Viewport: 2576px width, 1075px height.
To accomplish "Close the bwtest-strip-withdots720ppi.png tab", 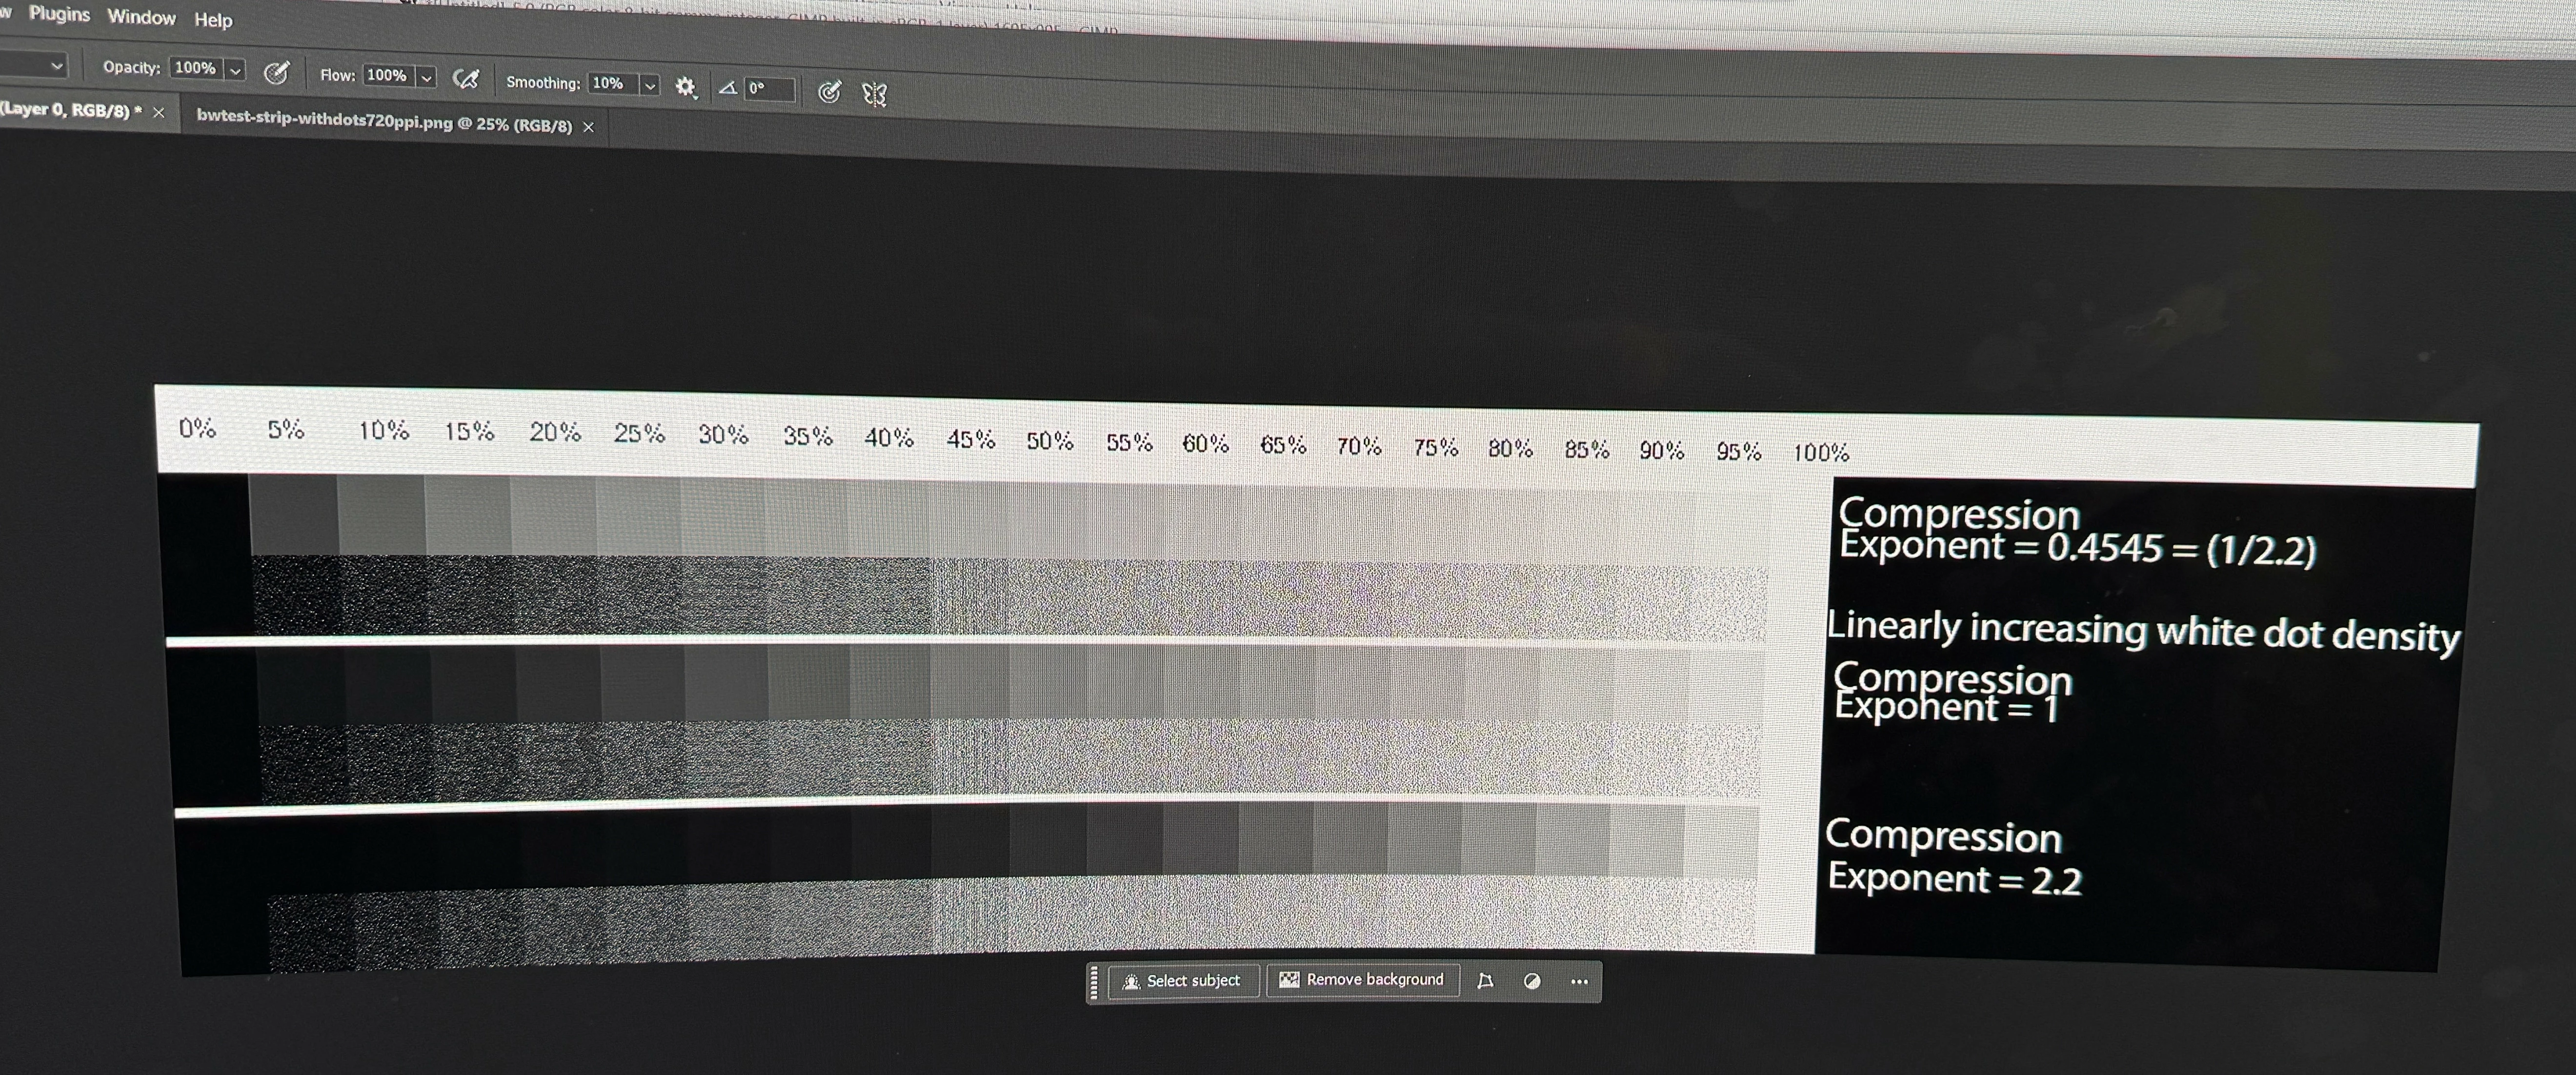I will click(589, 127).
